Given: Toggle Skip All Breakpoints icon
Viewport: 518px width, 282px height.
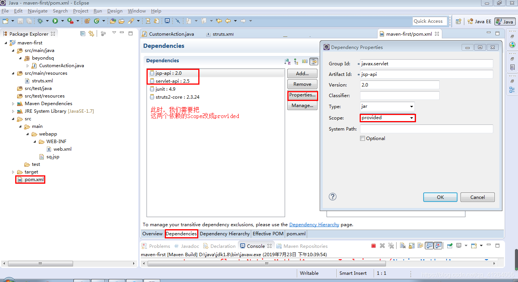Looking at the screenshot, I should pyautogui.click(x=178, y=21).
